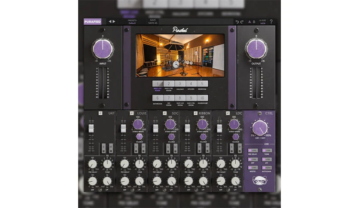
Task: Select room 3 HALLWAY
Action: click(x=180, y=84)
